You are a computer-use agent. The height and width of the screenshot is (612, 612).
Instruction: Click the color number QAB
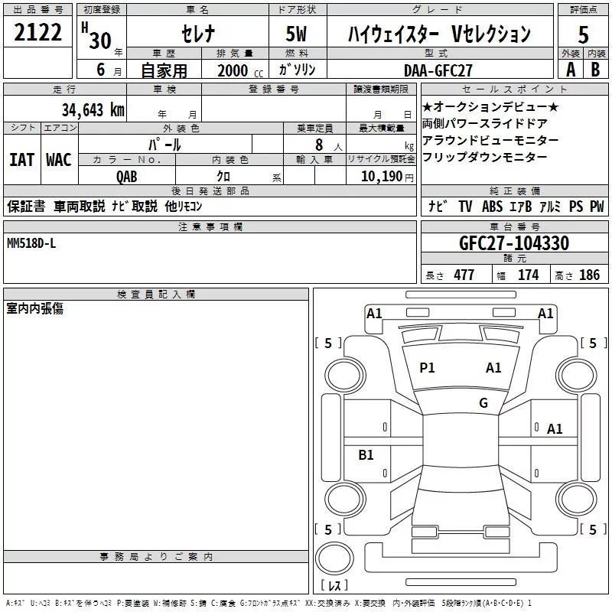click(x=126, y=177)
